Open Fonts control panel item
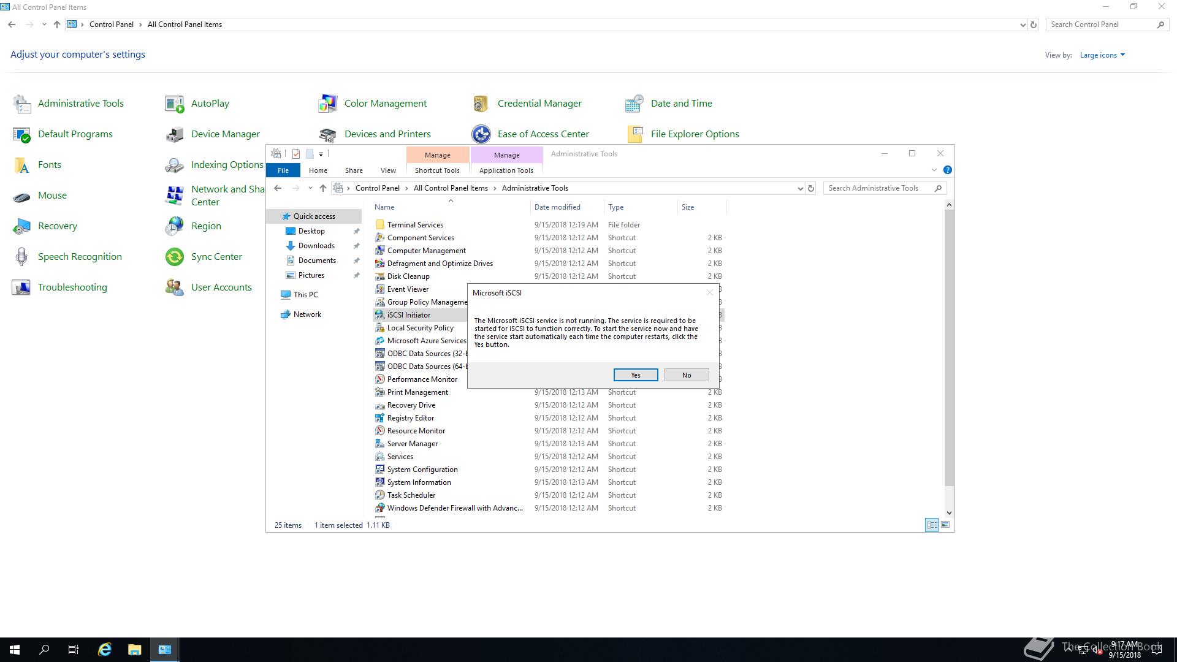 pyautogui.click(x=37, y=165)
